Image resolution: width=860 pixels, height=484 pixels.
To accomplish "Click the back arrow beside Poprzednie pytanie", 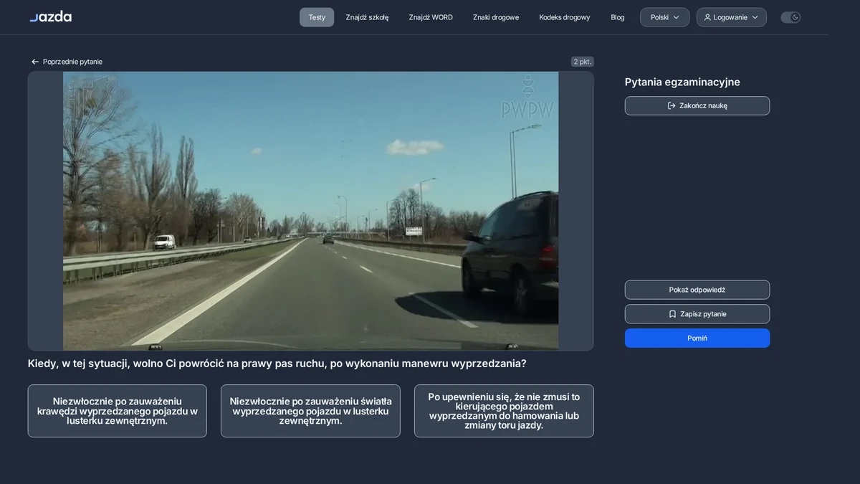I will point(35,62).
